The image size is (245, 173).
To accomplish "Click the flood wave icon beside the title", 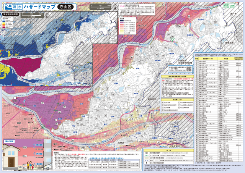I will tap(8, 7).
